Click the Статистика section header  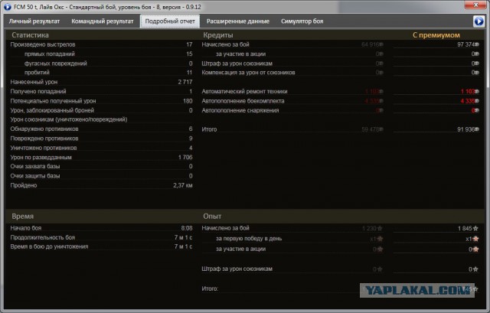click(30, 35)
